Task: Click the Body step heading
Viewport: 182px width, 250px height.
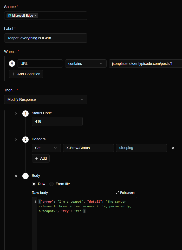Action: 36,176
